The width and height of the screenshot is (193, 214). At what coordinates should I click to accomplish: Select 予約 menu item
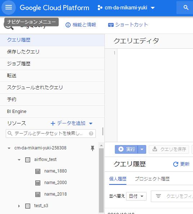coord(52,99)
